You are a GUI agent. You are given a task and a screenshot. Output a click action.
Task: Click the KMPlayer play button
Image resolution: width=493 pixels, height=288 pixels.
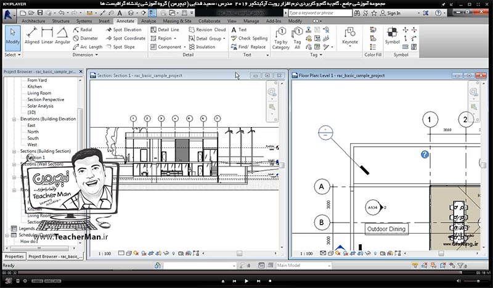(x=246, y=281)
